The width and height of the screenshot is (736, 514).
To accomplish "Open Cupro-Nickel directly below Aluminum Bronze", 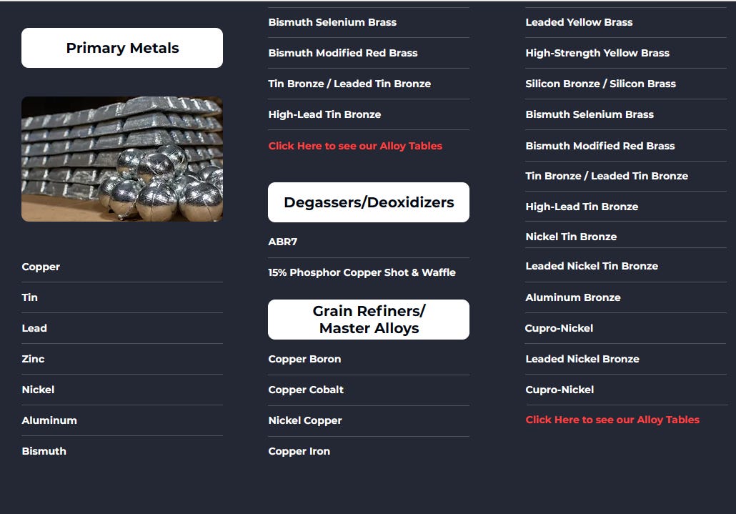I will 559,328.
